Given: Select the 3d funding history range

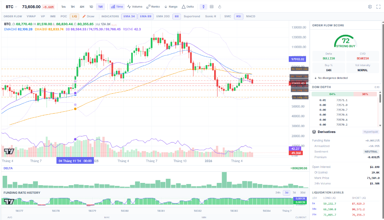Looking at the screenshot, I should [x=286, y=193].
